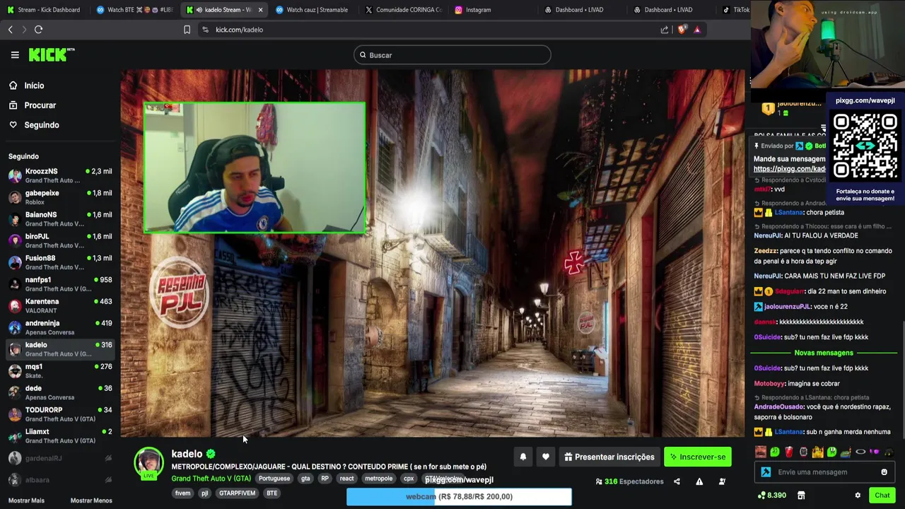Open the hamburger sidebar menu
Viewport: 905px width, 509px height.
coord(15,54)
